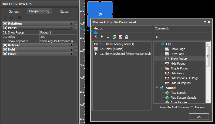
Task: Click the Show regular keyboard value cell
Action: click(58, 41)
